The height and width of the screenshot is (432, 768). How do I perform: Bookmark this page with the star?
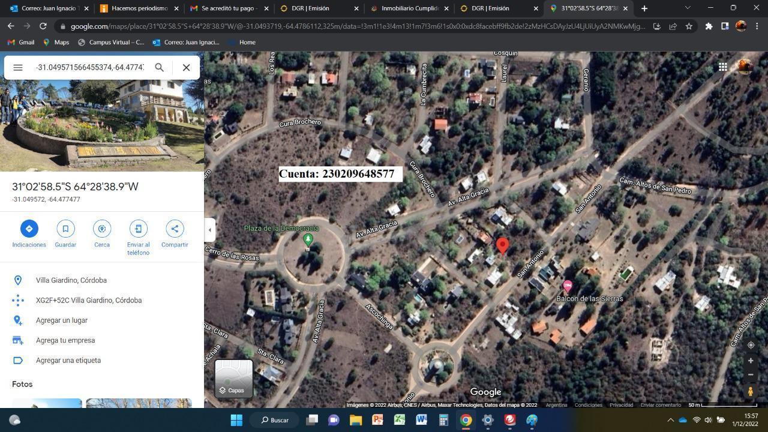(x=689, y=26)
